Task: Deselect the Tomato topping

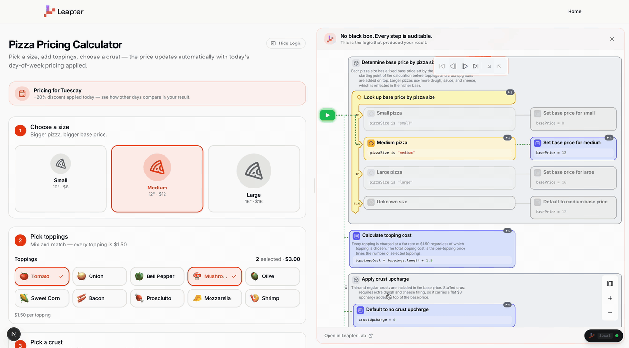Action: click(x=42, y=276)
